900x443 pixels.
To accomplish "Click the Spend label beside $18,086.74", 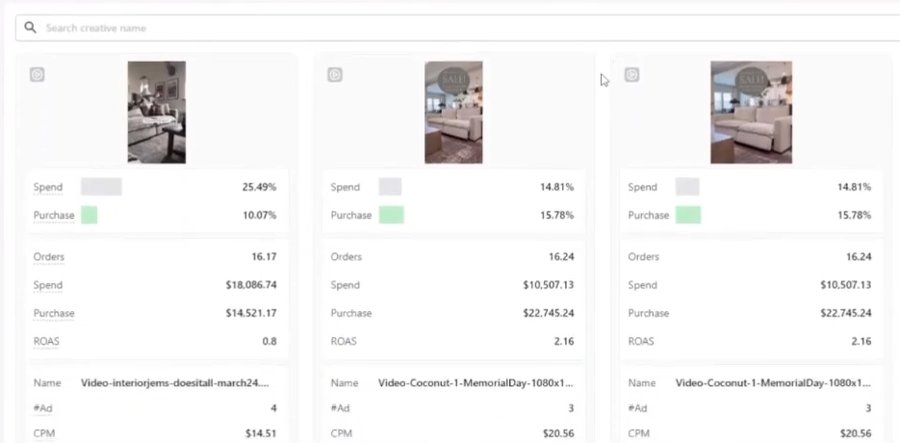I will 47,285.
